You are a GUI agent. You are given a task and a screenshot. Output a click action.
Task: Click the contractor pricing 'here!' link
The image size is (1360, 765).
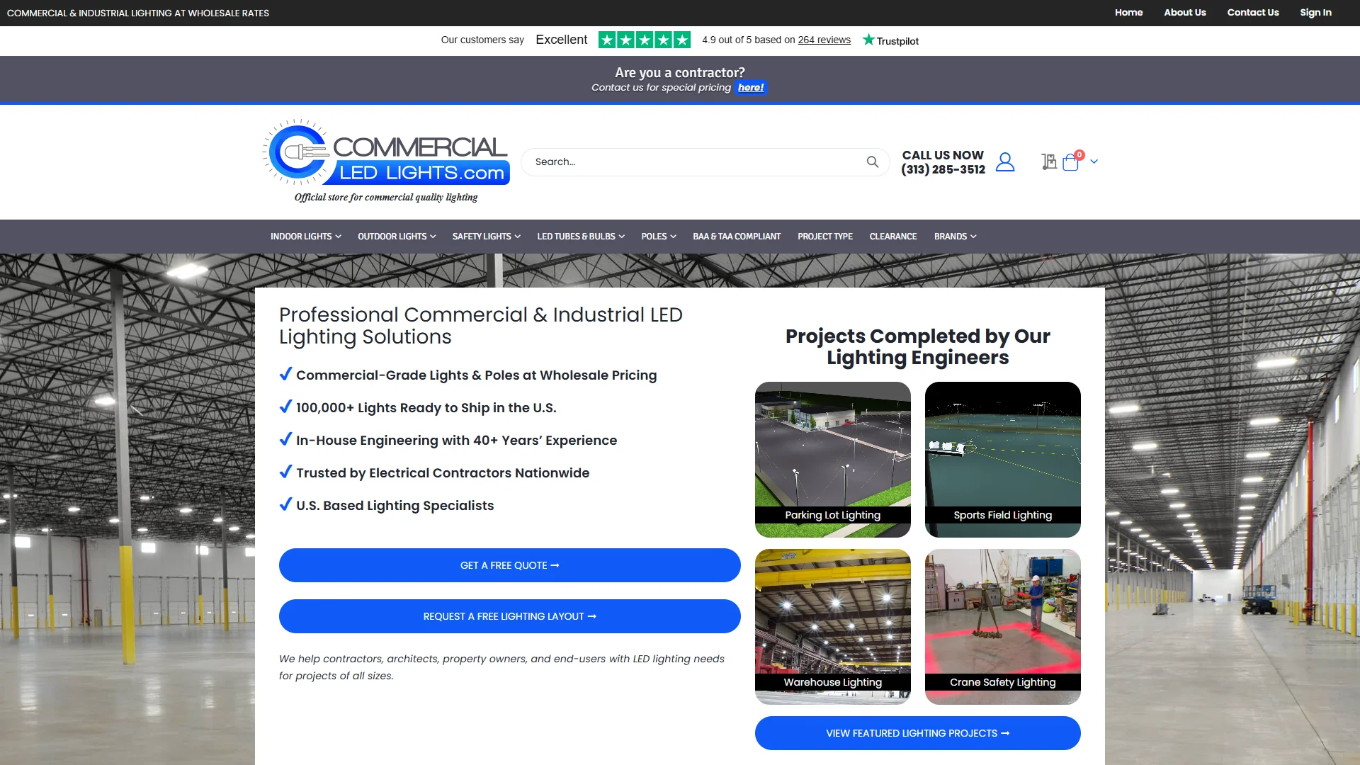tap(751, 88)
